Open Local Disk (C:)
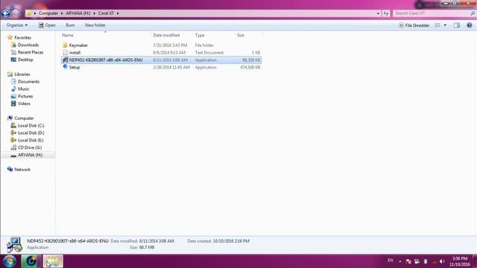This screenshot has width=477, height=268. [x=31, y=126]
